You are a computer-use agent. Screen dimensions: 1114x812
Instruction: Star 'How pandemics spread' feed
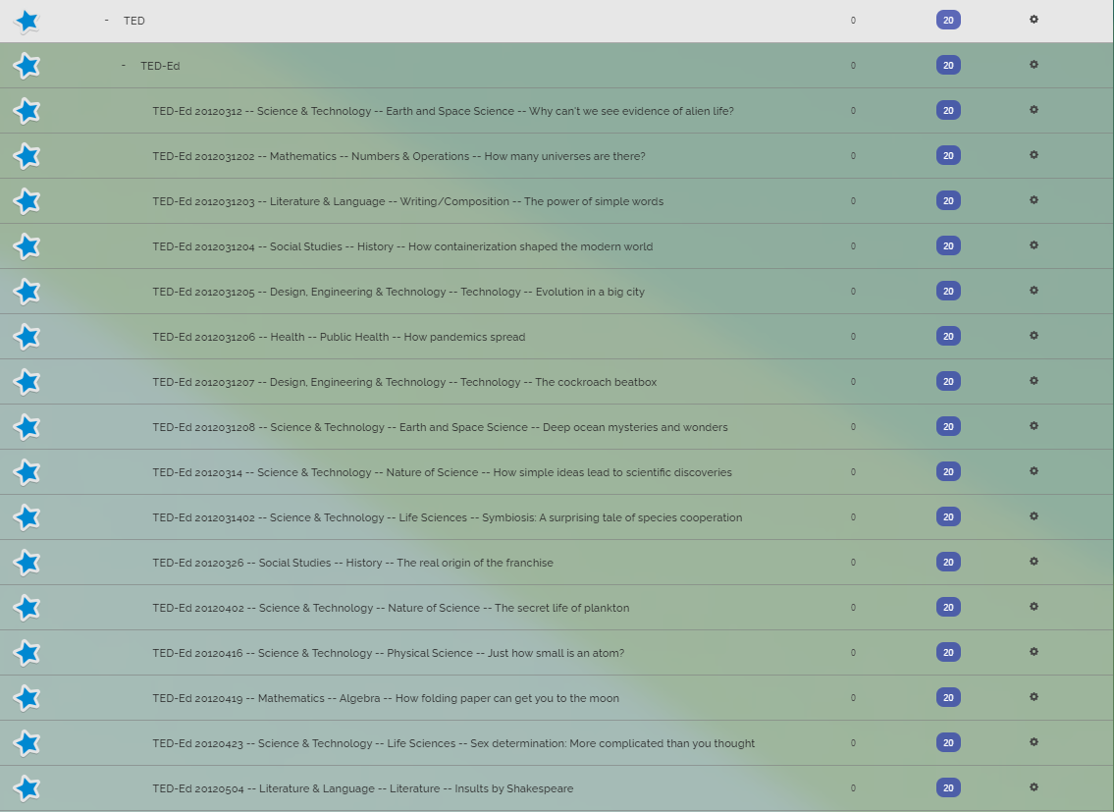pyautogui.click(x=27, y=337)
